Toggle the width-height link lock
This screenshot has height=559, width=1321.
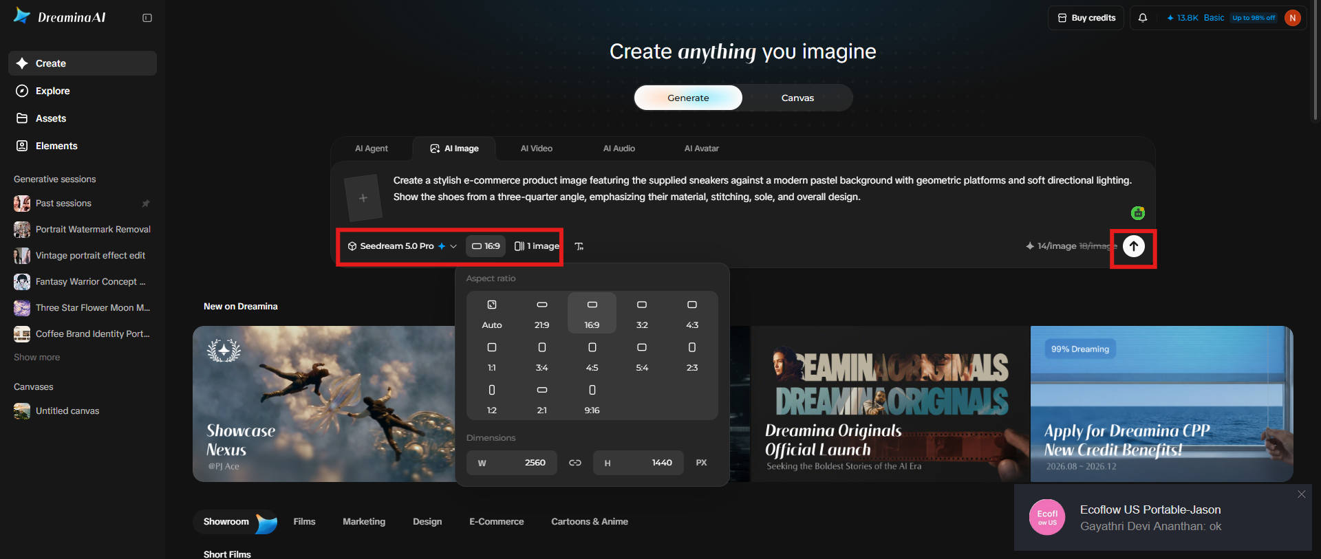point(575,463)
